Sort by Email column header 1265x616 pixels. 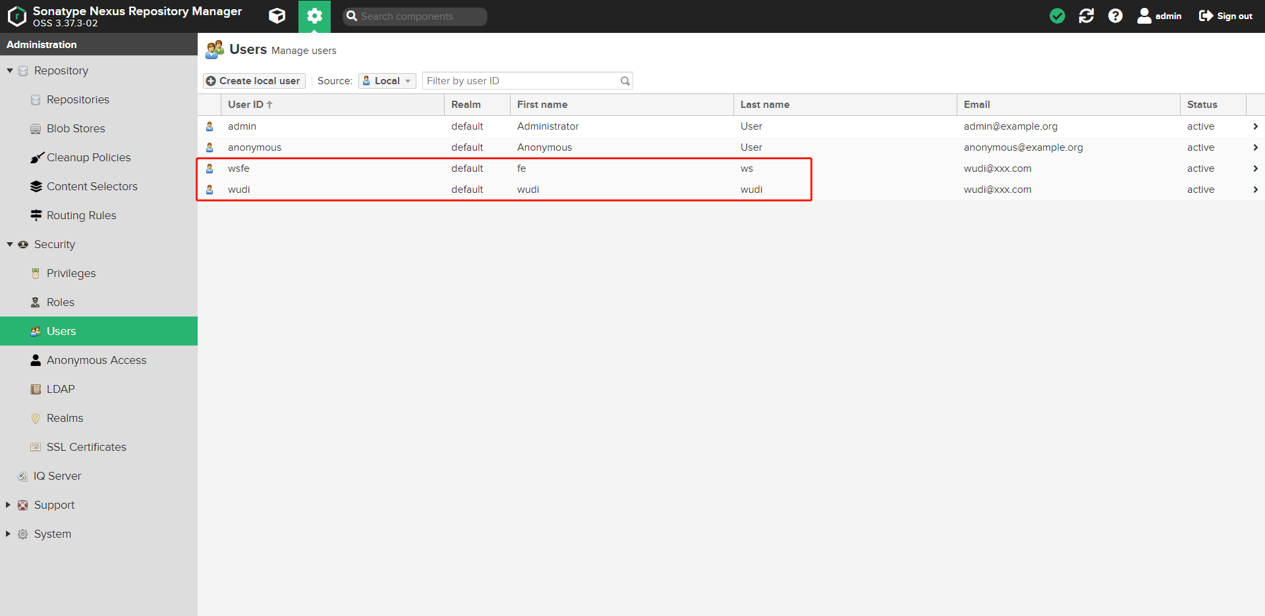click(1069, 105)
